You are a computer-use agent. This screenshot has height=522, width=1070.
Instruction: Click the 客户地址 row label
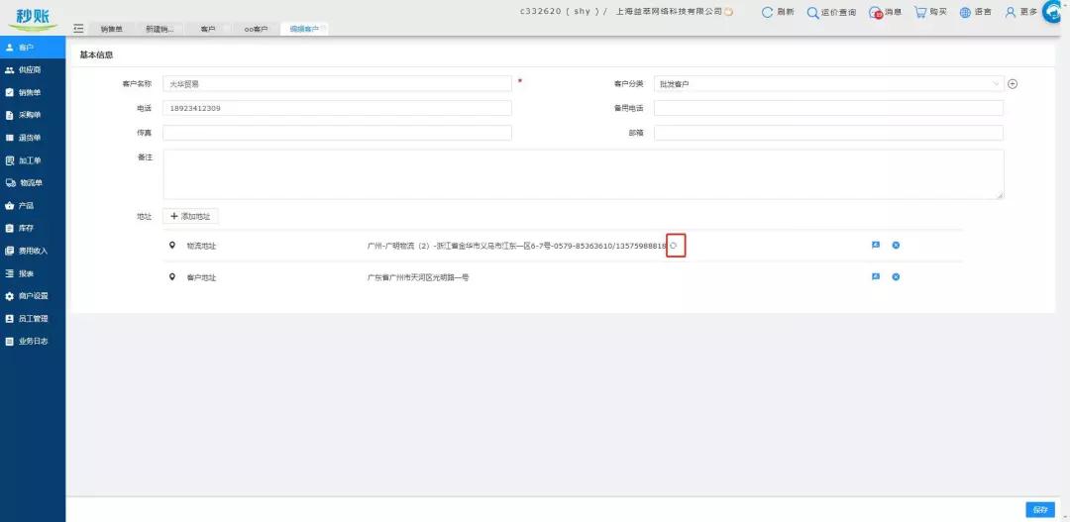201,277
